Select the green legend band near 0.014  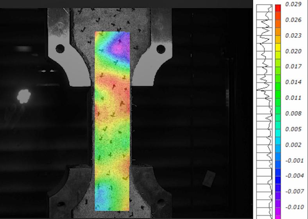pos(278,81)
